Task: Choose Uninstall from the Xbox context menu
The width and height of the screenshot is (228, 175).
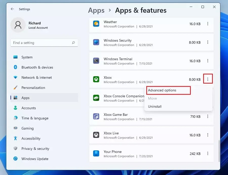Action: [155, 106]
